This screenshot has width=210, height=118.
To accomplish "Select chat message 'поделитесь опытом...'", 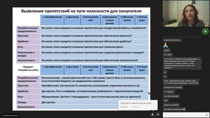I will (172, 40).
